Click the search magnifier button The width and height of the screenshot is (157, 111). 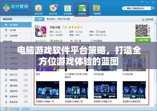pyautogui.click(x=153, y=8)
